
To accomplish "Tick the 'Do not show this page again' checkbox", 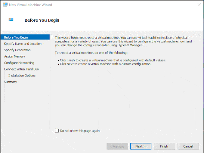I will coord(57,131).
